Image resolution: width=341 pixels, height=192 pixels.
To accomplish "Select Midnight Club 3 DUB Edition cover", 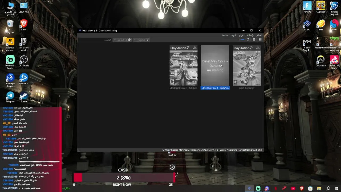I will 184,66.
